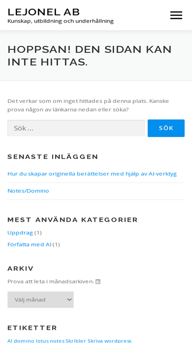The height and width of the screenshot is (343, 192).
Task: Click the Hoppsan page-not-found heading
Action: tap(90, 56)
